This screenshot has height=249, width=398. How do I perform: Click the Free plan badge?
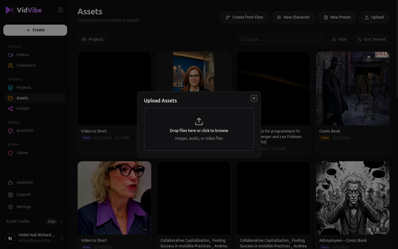51,222
